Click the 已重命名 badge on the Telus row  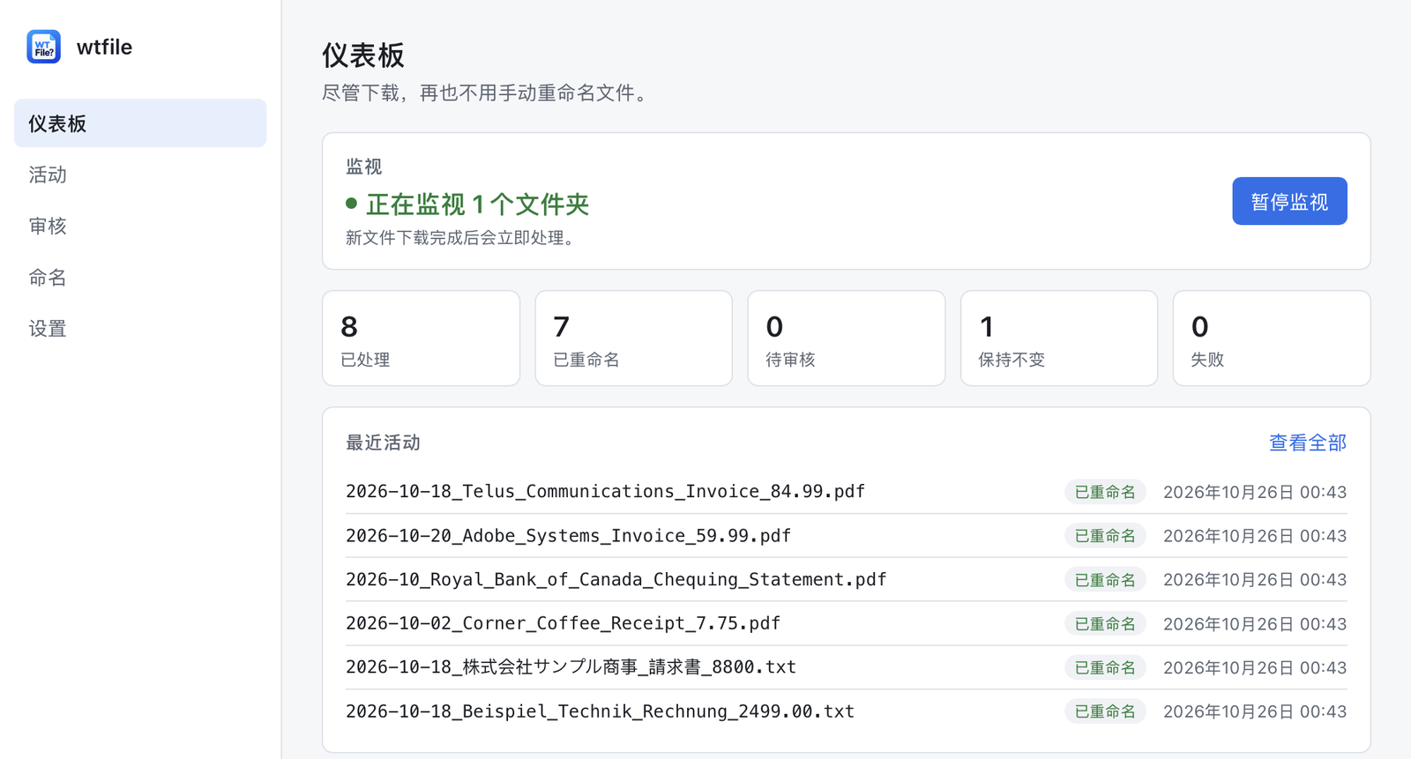click(1105, 492)
